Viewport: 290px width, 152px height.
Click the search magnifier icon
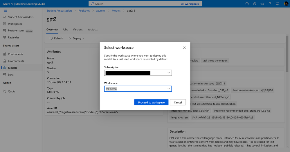tap(92, 4)
